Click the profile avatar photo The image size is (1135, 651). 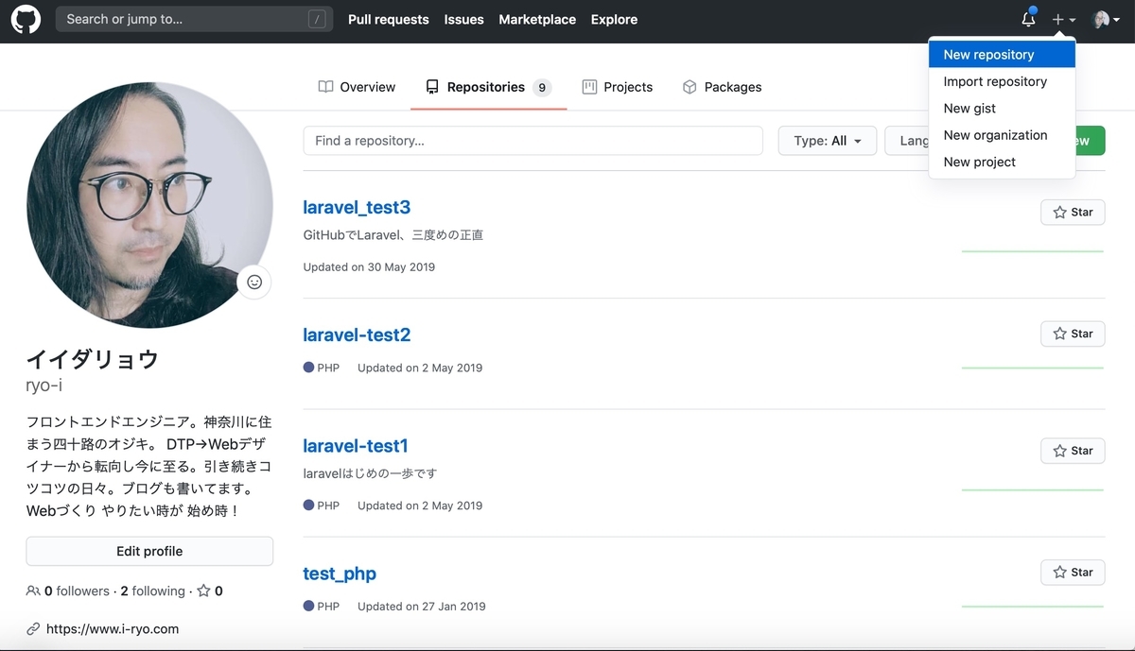click(149, 205)
